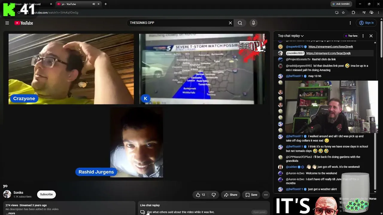The height and width of the screenshot is (215, 383).
Task: Close the yo - YouTube tab
Action: pyautogui.click(x=98, y=4)
